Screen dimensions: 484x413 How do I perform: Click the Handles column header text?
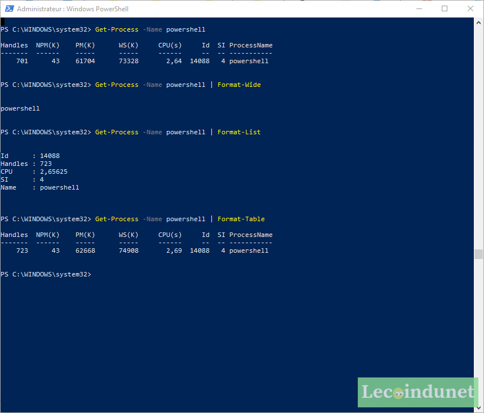[14, 45]
